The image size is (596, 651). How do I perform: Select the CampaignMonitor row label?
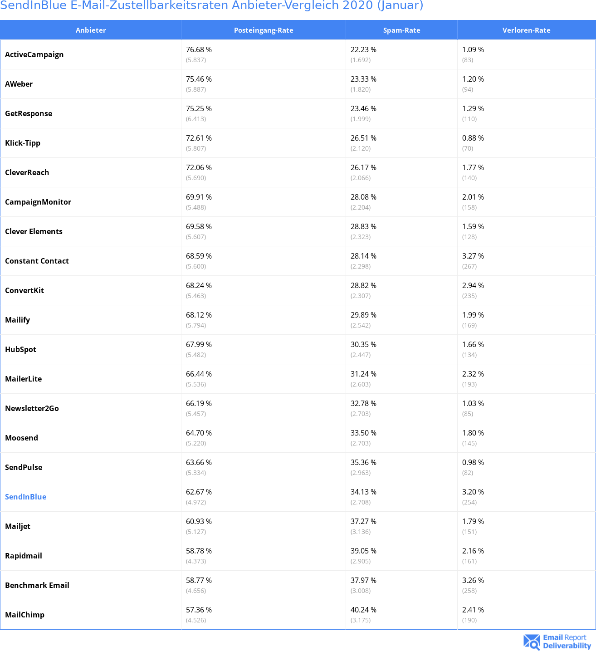38,202
